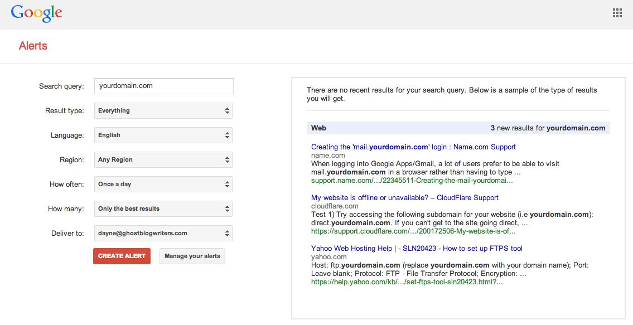Click the Manage your alerts button

click(x=192, y=256)
